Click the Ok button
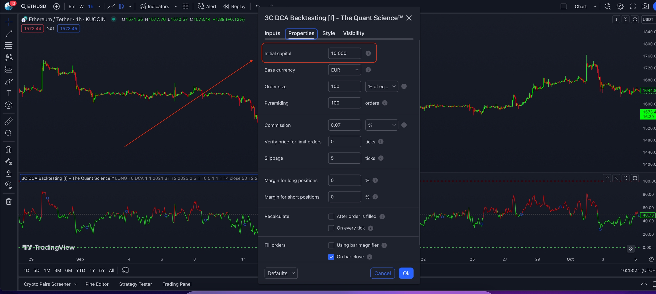 tap(406, 273)
